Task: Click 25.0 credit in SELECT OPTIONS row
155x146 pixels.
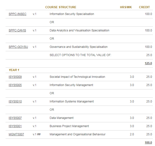Action: (x=149, y=55)
